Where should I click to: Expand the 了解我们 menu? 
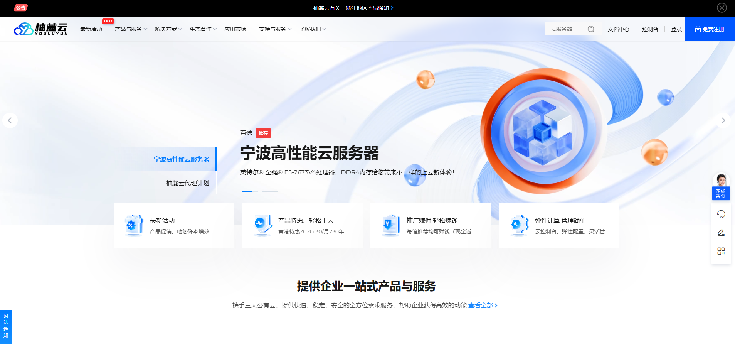pos(313,29)
